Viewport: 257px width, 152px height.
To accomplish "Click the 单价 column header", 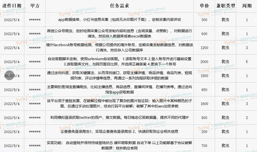I will 204,6.
